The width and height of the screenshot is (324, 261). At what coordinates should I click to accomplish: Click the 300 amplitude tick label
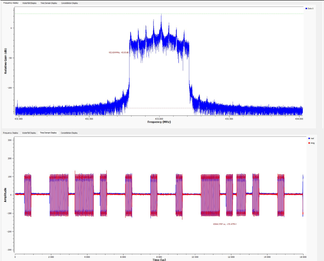pyautogui.click(x=10, y=140)
